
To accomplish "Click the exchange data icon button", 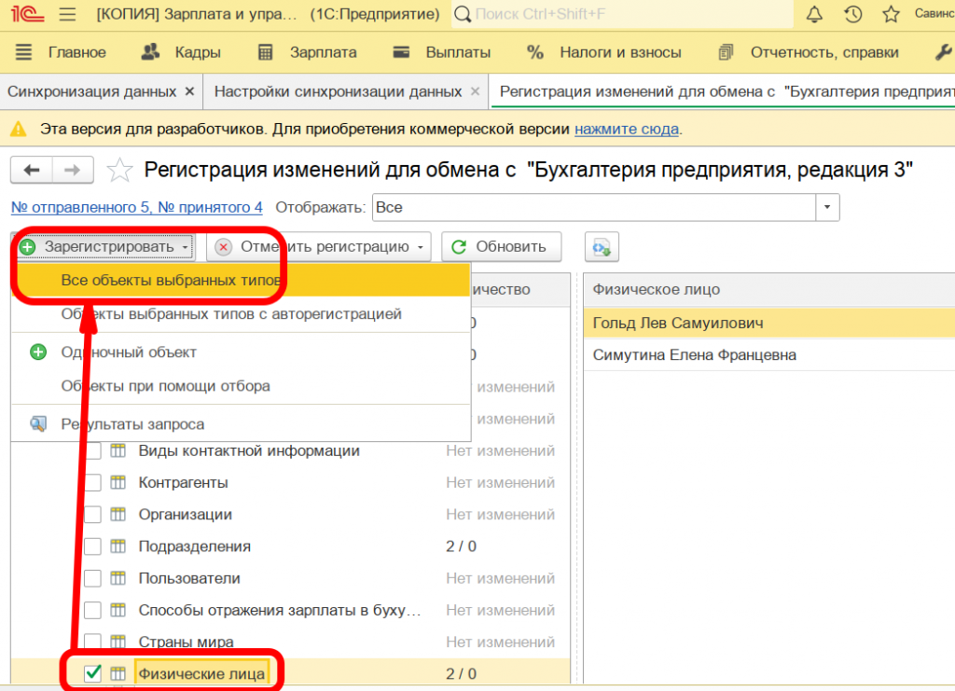I will (x=602, y=246).
